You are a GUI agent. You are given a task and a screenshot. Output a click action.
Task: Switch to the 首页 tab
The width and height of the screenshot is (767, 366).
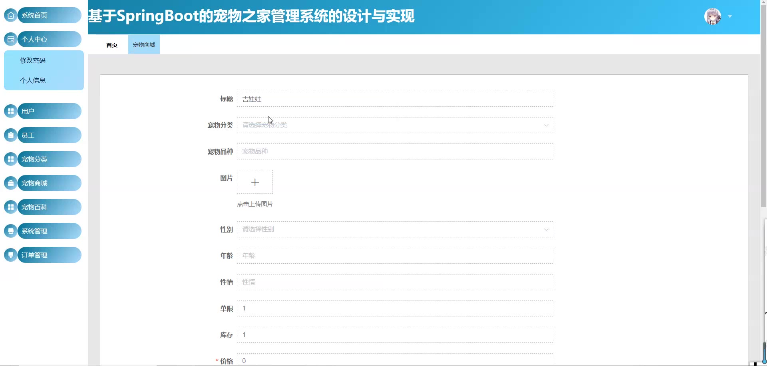coord(112,45)
